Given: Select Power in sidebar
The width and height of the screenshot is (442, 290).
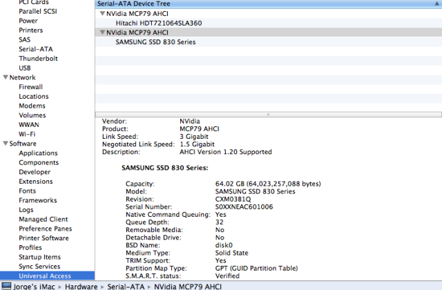Looking at the screenshot, I should click(x=28, y=21).
